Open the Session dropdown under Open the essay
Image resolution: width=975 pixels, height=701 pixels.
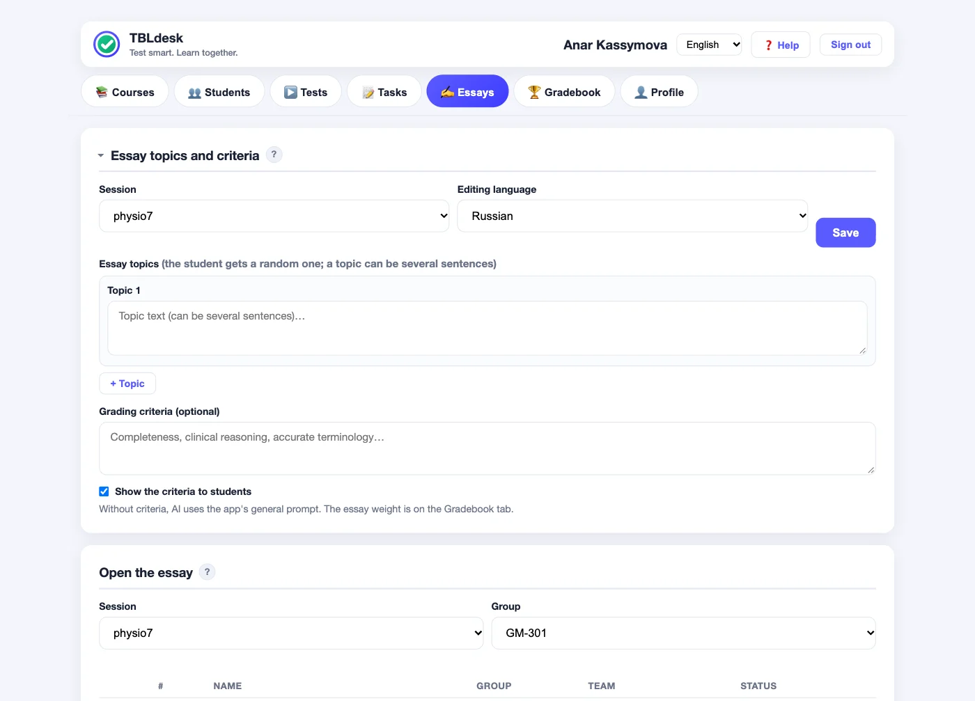pos(291,633)
